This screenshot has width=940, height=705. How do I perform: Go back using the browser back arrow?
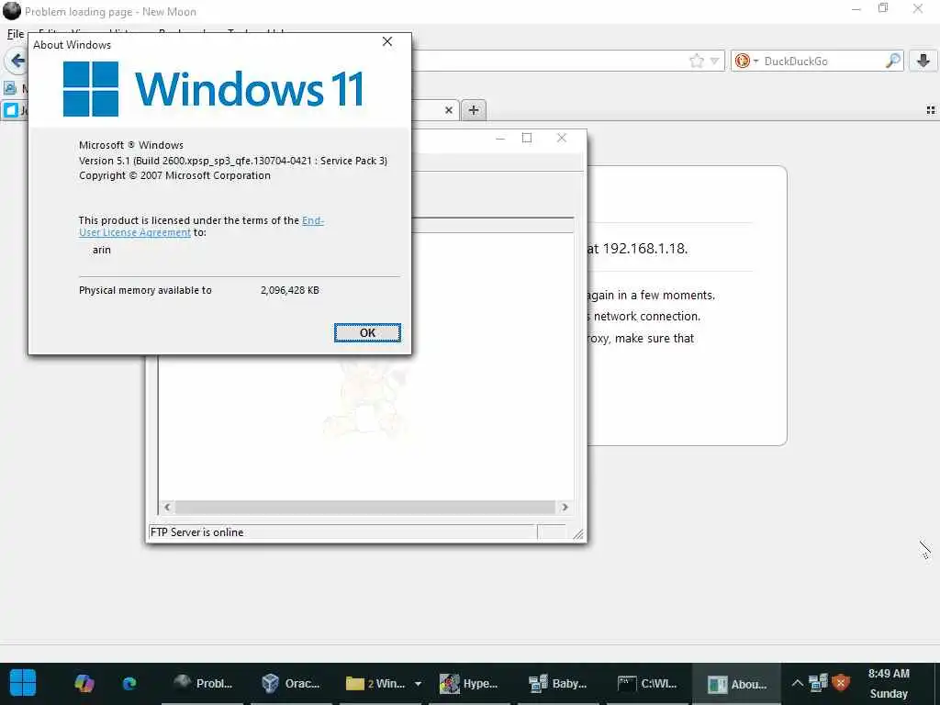click(17, 61)
